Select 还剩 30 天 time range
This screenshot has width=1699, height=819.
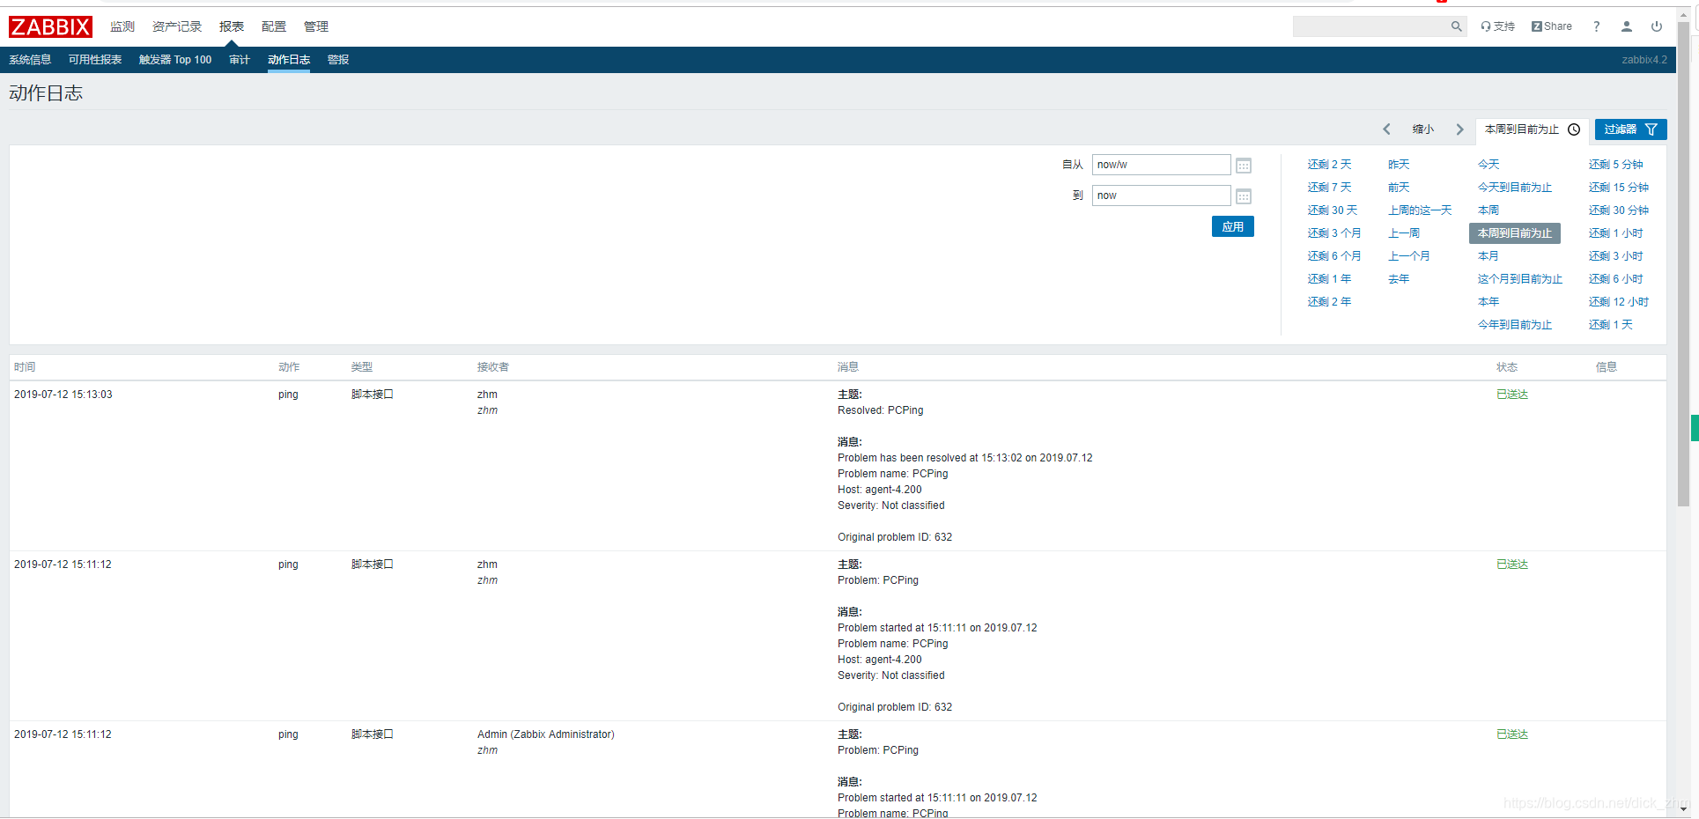[x=1333, y=210]
